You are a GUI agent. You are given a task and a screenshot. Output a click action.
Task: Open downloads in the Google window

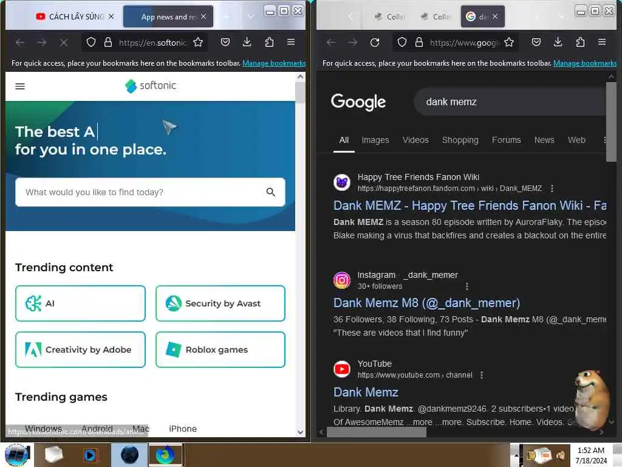pos(558,42)
